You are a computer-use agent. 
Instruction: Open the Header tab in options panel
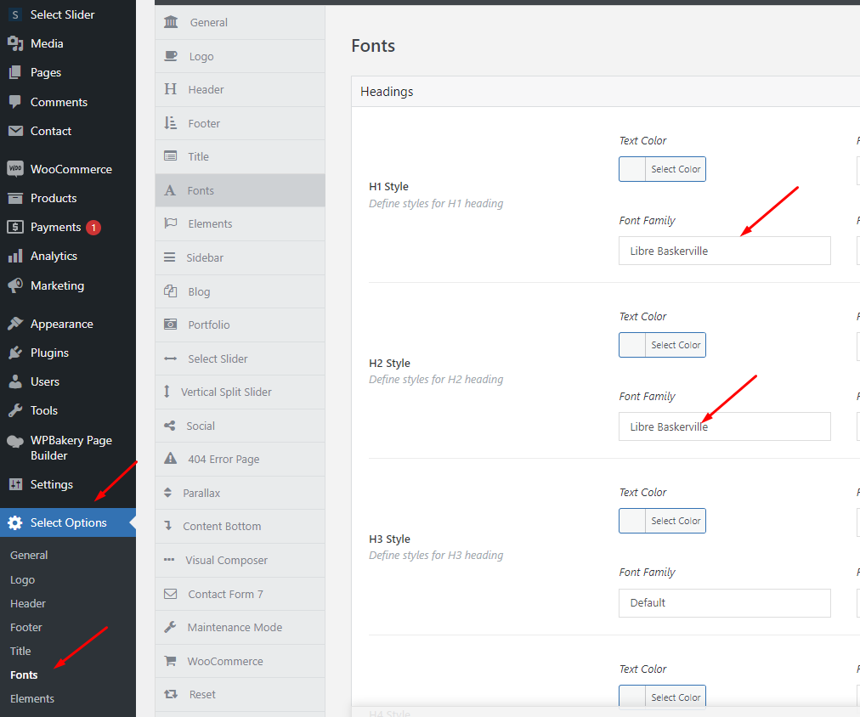click(x=240, y=89)
